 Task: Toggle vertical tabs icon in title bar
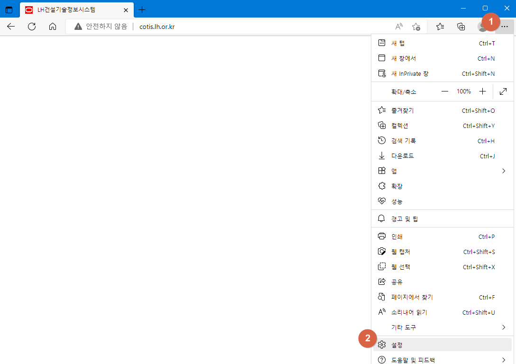point(9,10)
